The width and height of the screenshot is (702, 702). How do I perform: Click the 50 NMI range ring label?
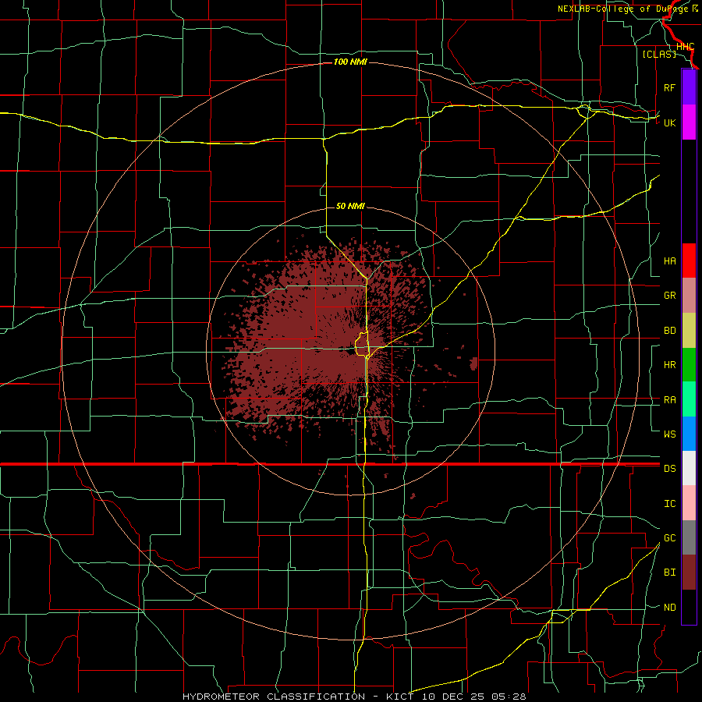click(350, 206)
